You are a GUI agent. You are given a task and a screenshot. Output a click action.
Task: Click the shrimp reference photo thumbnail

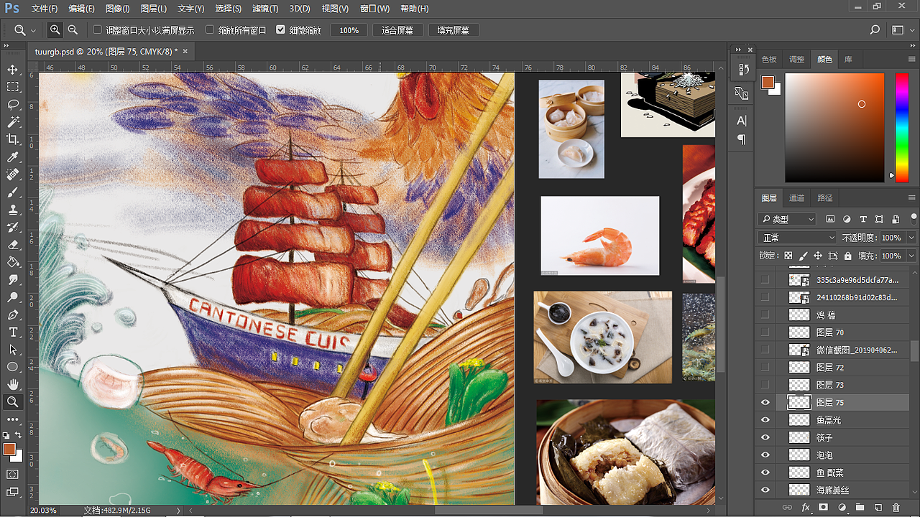(599, 236)
